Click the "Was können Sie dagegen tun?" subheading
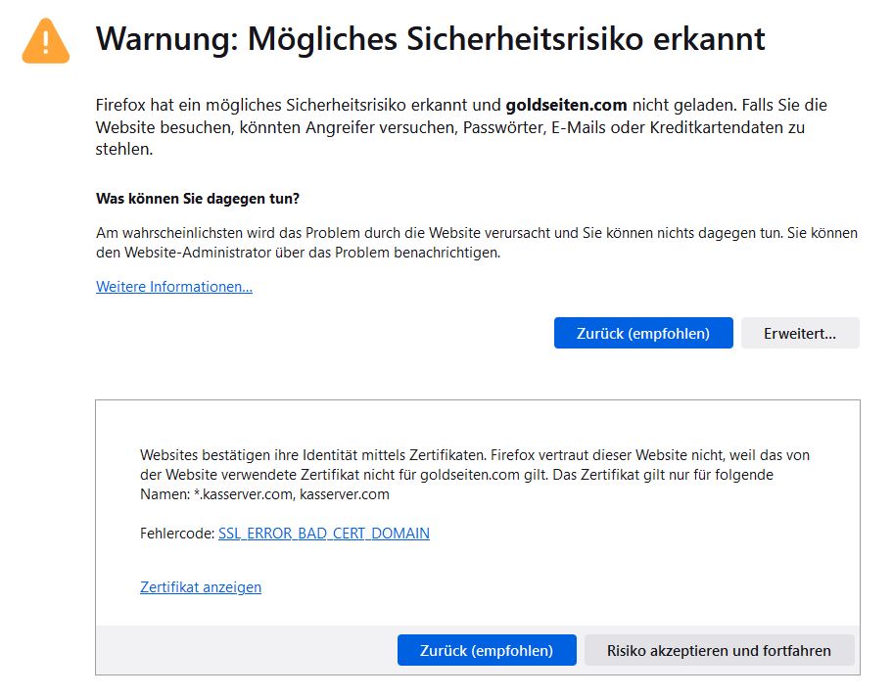This screenshot has height=698, width=893. (x=198, y=198)
